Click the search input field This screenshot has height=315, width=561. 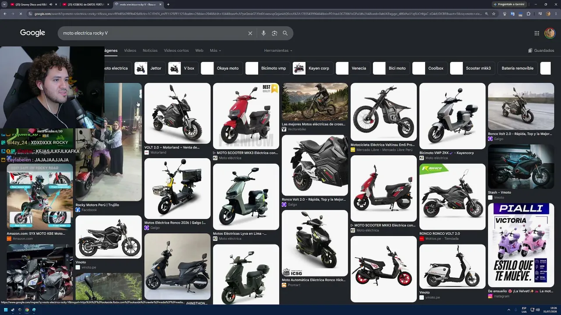pyautogui.click(x=153, y=33)
